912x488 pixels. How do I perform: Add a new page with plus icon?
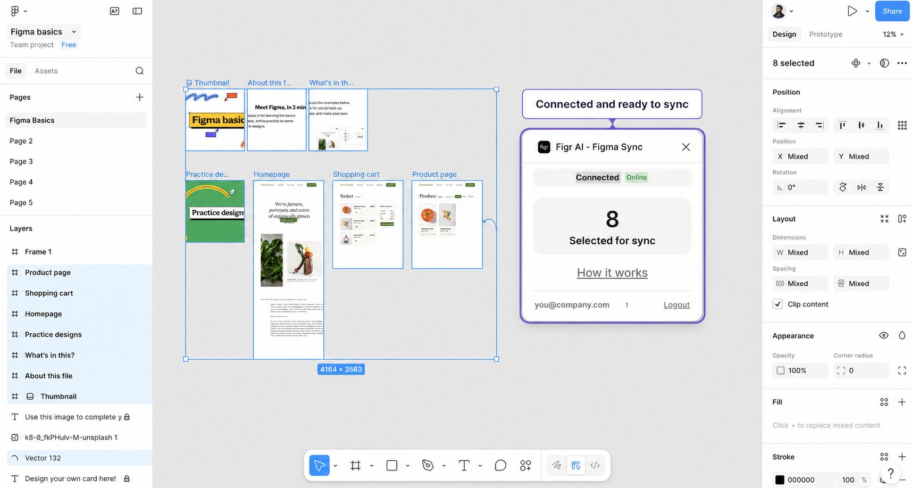139,97
